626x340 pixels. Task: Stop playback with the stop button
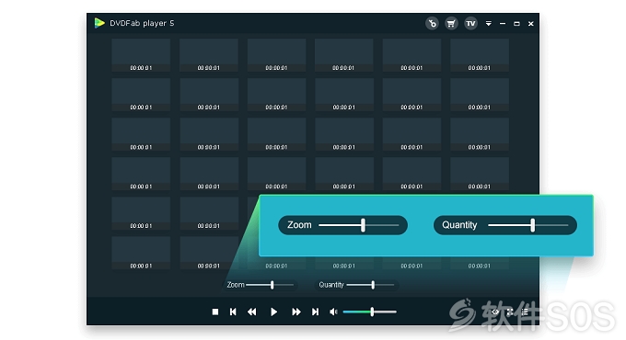point(215,312)
